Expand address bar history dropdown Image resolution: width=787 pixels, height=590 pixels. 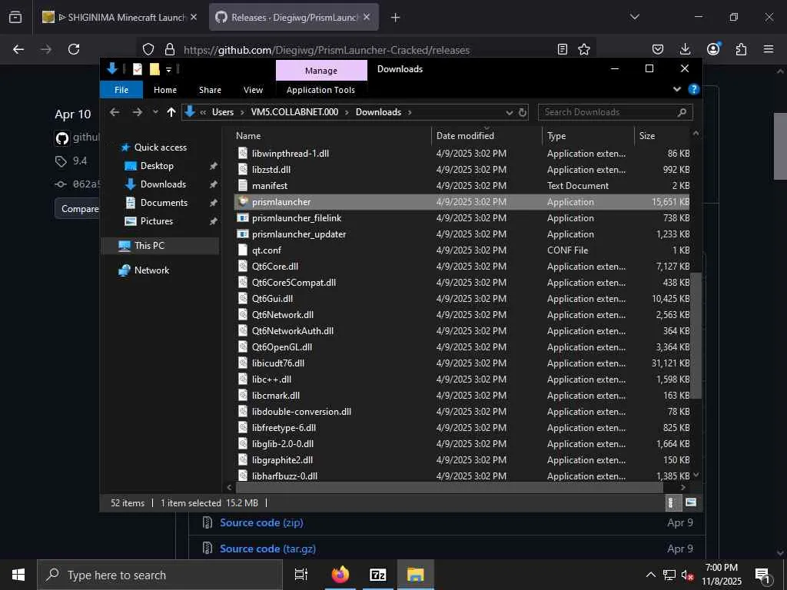click(510, 112)
